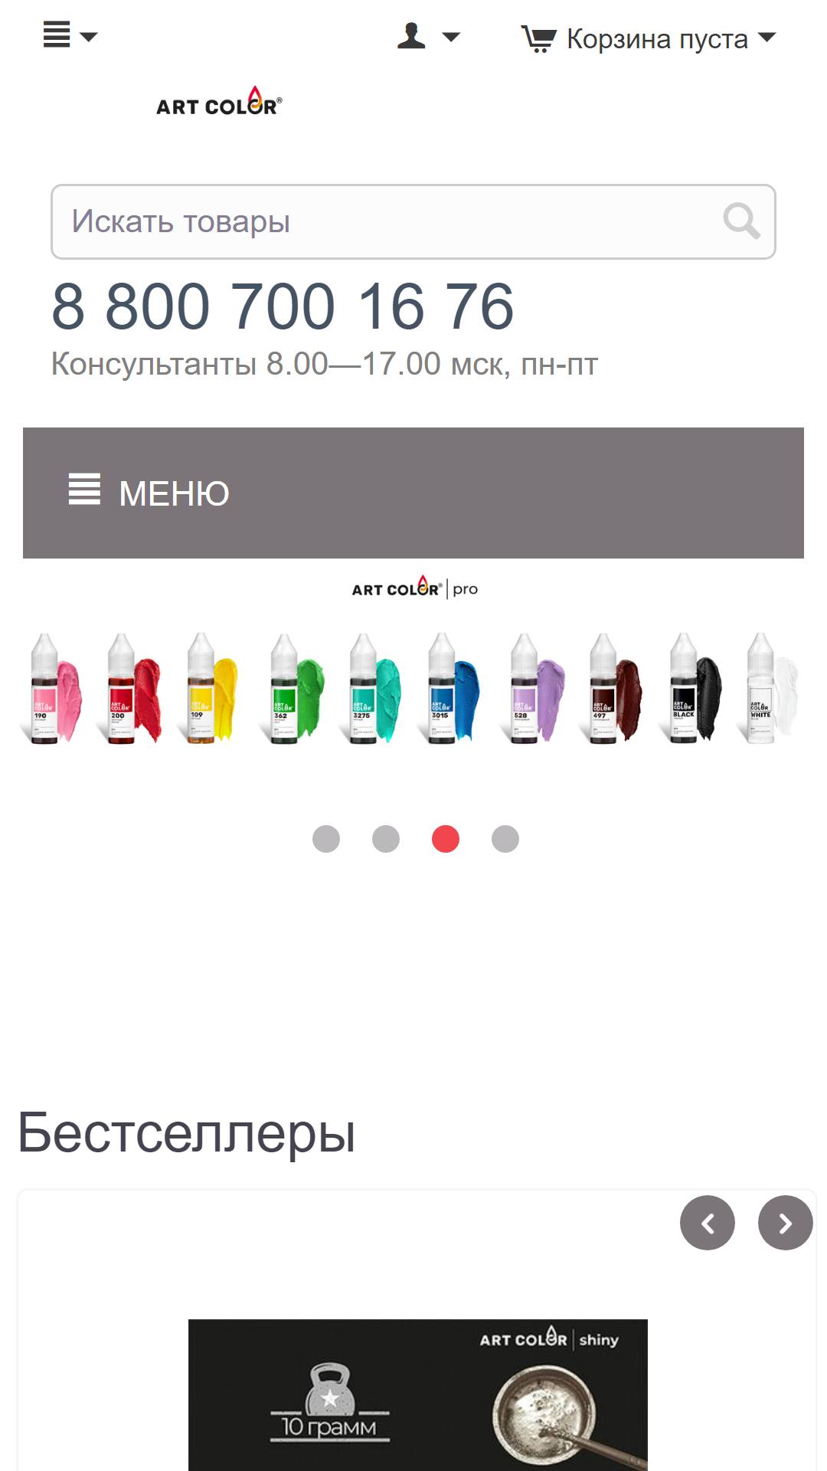
Task: Click the 'Корзина пуста' text
Action: (x=657, y=38)
